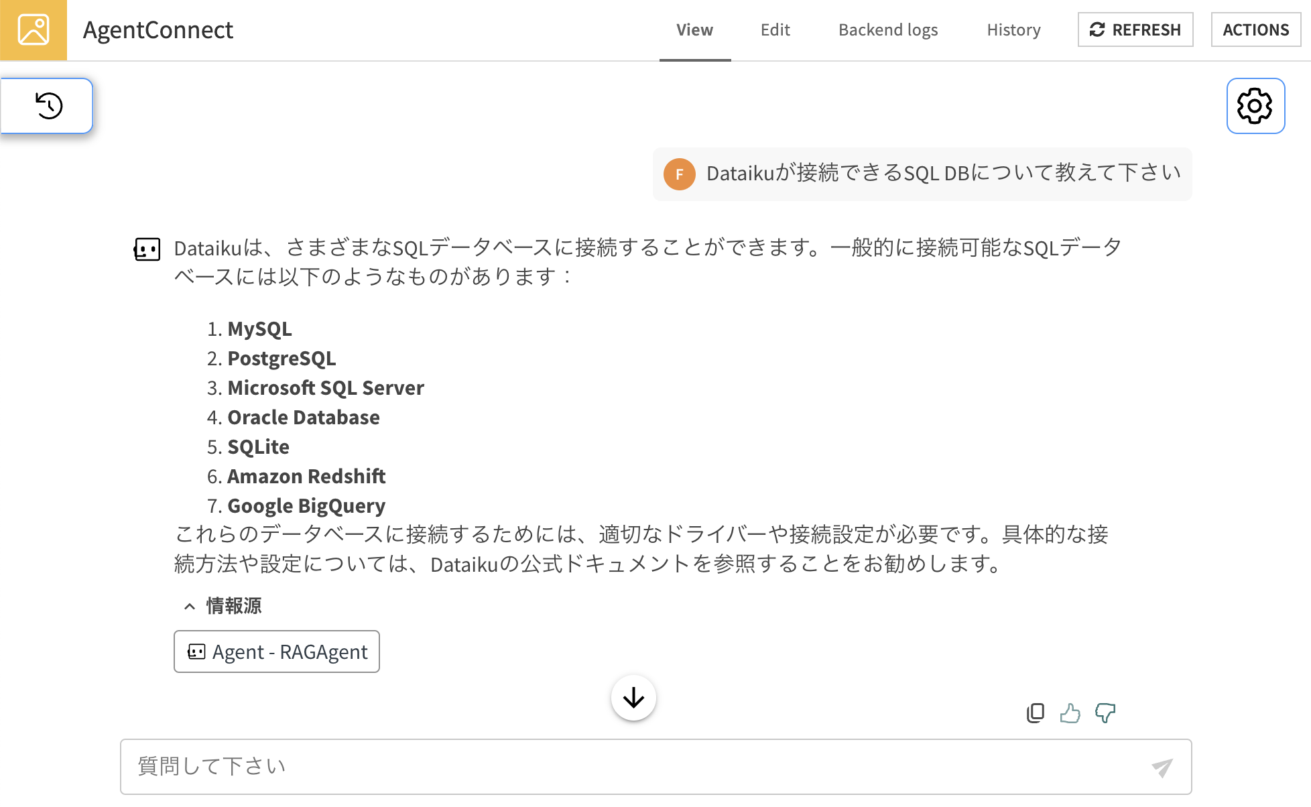Switch to the Edit tab
The height and width of the screenshot is (807, 1311).
tap(775, 30)
